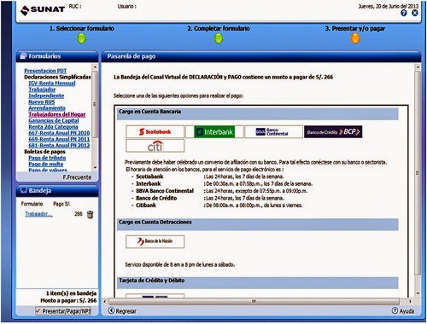Select BBVA Banco Continental logo button
The width and height of the screenshot is (427, 324).
pos(273,132)
